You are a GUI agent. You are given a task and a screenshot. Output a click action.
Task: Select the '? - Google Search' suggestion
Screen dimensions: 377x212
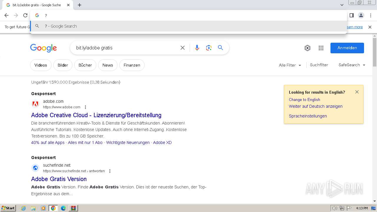pos(188,26)
